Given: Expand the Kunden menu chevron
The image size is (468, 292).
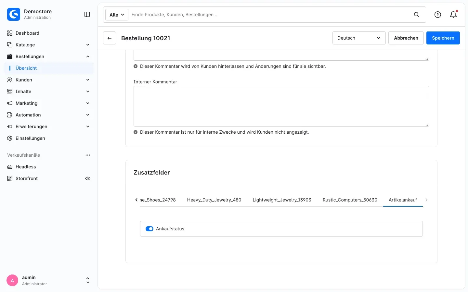Looking at the screenshot, I should pos(88,80).
